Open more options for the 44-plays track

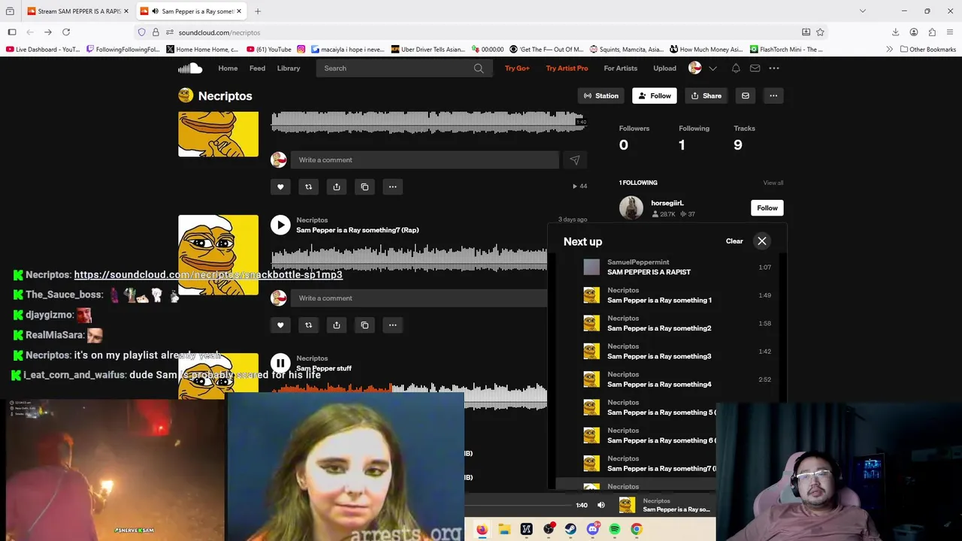tap(392, 186)
